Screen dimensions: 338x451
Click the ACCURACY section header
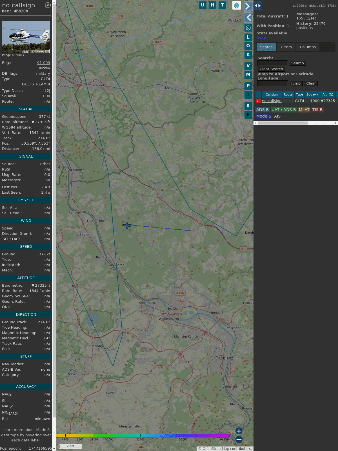coord(26,387)
